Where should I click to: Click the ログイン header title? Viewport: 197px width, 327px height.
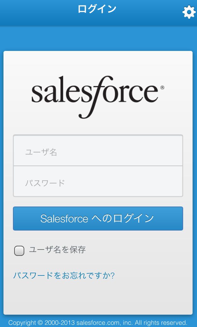[97, 9]
